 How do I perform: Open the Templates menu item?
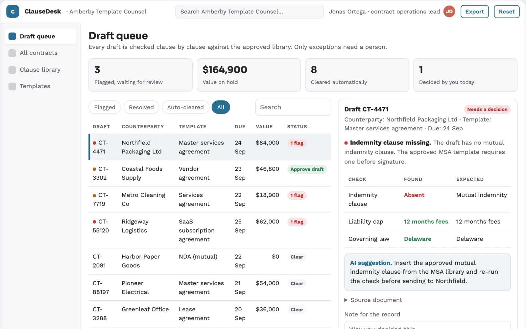[40, 86]
